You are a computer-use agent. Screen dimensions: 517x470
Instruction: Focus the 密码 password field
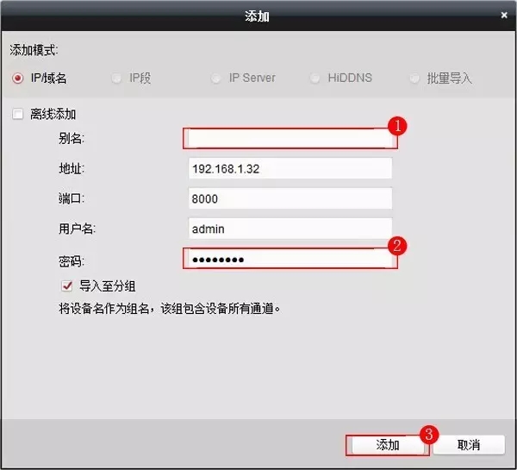[289, 259]
